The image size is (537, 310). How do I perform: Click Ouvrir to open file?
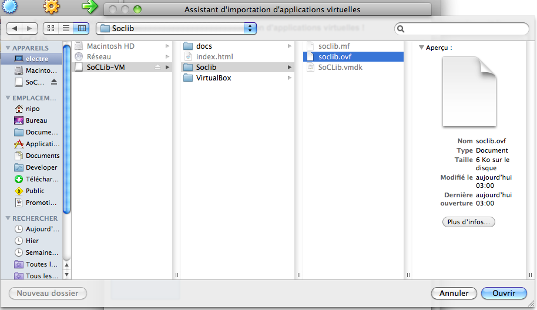pyautogui.click(x=504, y=293)
